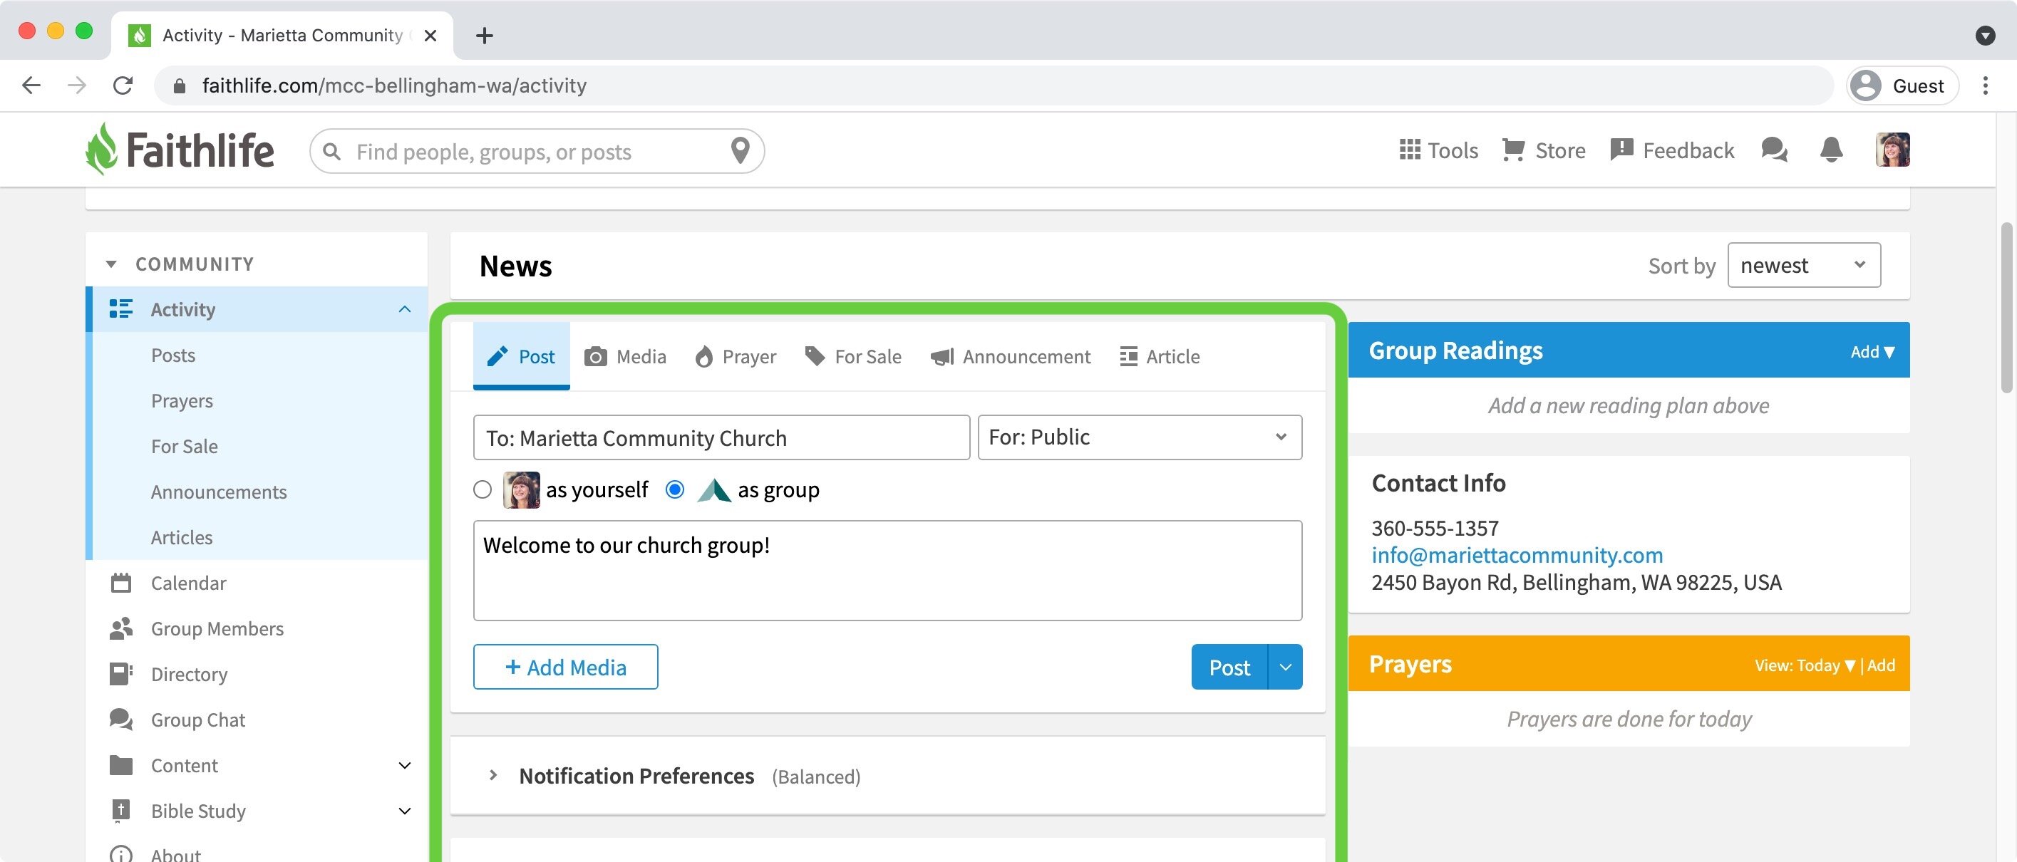The width and height of the screenshot is (2017, 862).
Task: Open the Feedback form
Action: tap(1672, 150)
